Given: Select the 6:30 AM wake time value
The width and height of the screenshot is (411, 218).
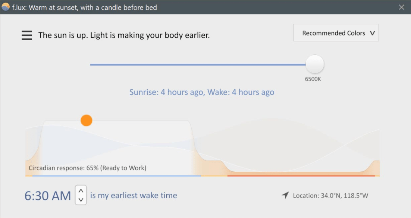Looking at the screenshot, I should tap(48, 195).
